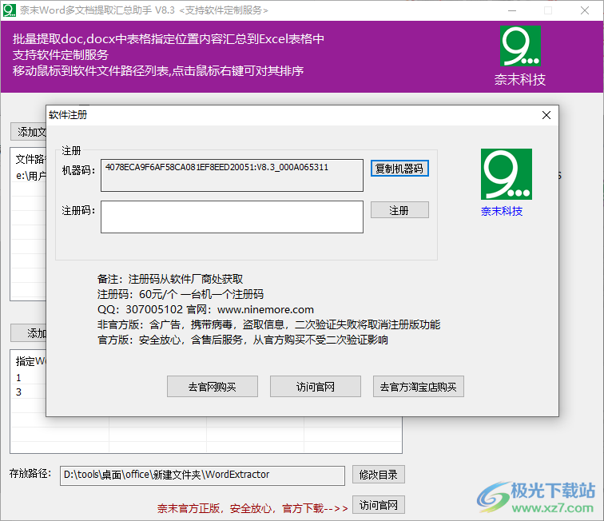Click the partially hidden 添加文 button at top left
604x521 pixels.
point(29,132)
